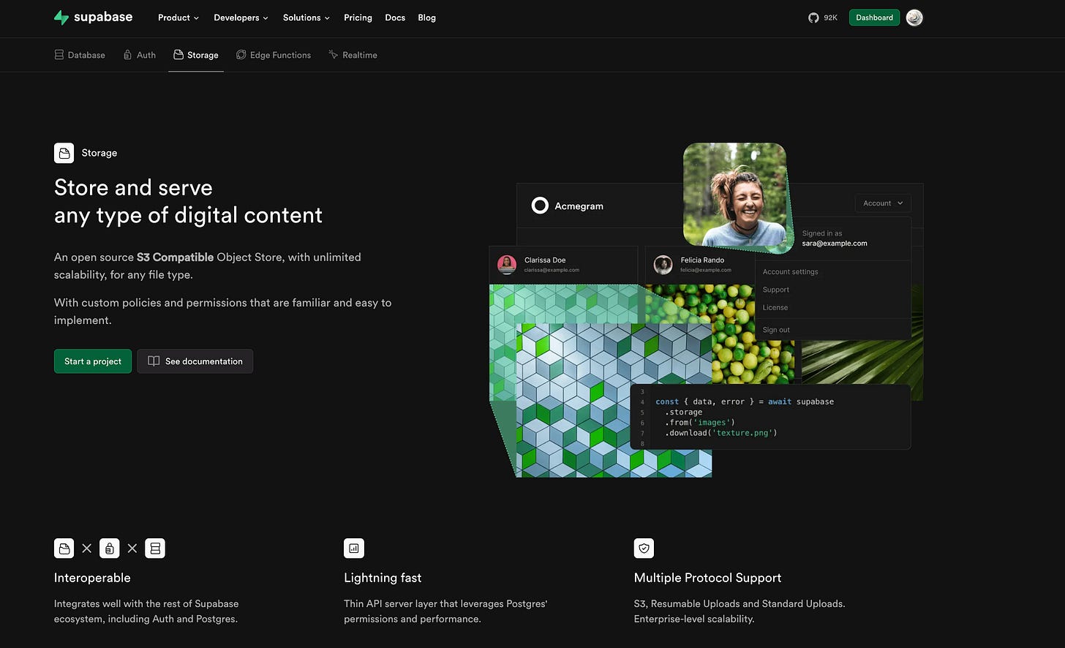Click Clarissa Doe's avatar
This screenshot has width=1065, height=648.
coord(507,265)
